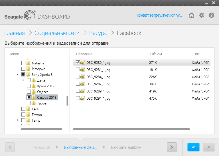Tick the Одесса folder checkbox
This screenshot has width=219, height=156.
(x=29, y=92)
